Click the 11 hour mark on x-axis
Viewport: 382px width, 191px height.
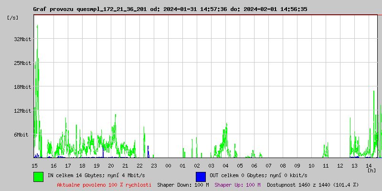click(x=326, y=166)
